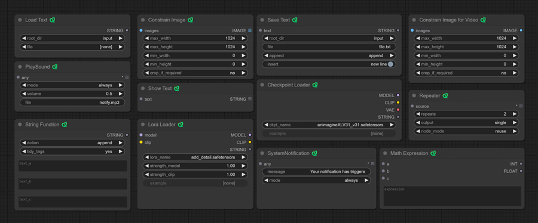This screenshot has width=538, height=223.
Task: Click the SystemNotification node title
Action: (x=289, y=153)
